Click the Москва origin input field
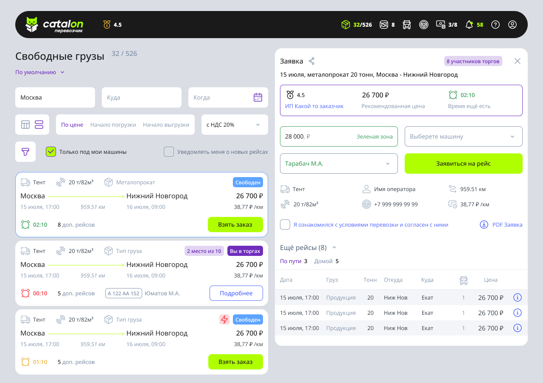Viewport: 543px width, 383px height. 55,97
